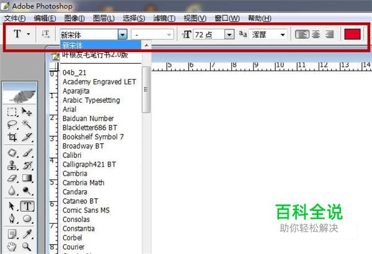Select the Notes tool
The height and width of the screenshot is (254, 372).
pos(12,234)
